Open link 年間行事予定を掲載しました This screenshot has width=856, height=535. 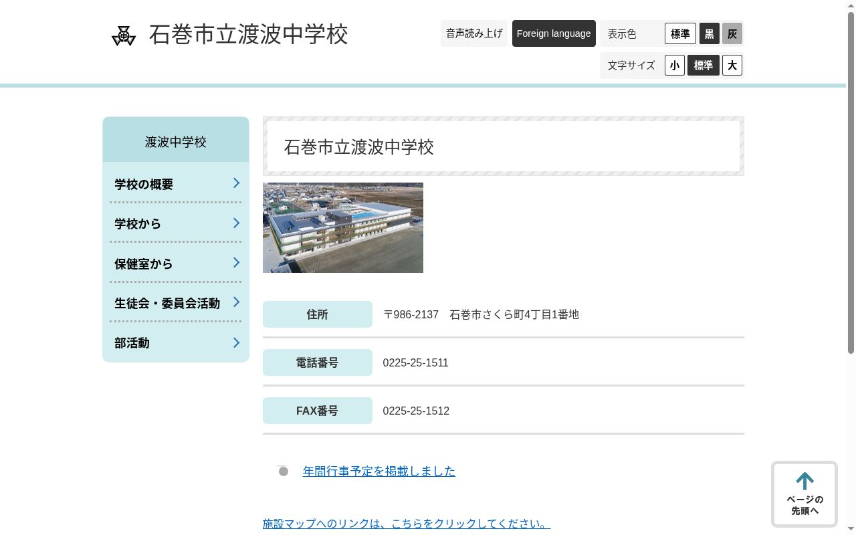point(379,471)
